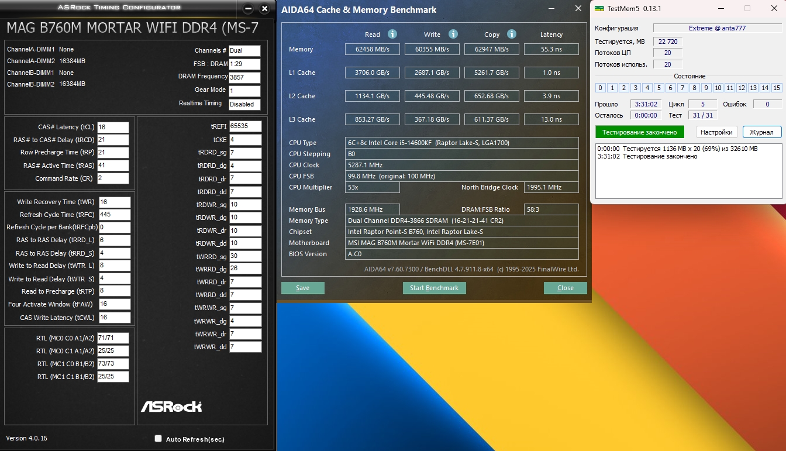Click the tRCD value field
This screenshot has height=451, width=786.
tap(113, 140)
